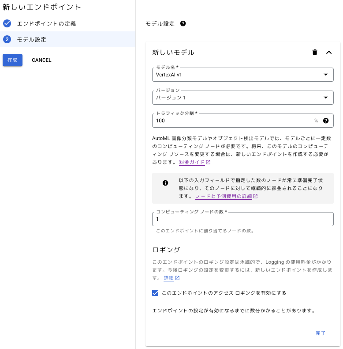Collapse the 新しいモデル panel

[x=328, y=52]
